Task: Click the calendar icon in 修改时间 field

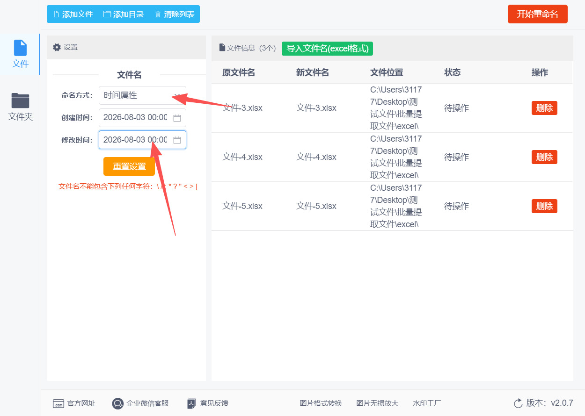Action: pyautogui.click(x=177, y=140)
